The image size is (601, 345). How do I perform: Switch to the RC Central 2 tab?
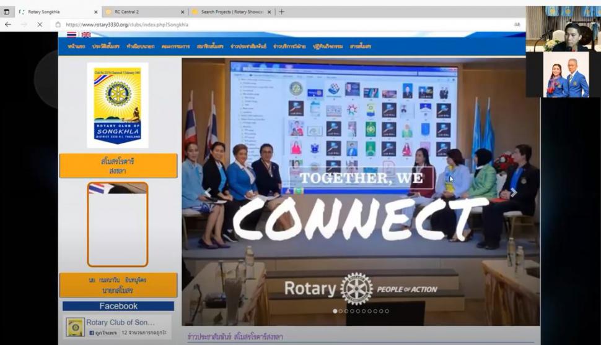[x=145, y=12]
